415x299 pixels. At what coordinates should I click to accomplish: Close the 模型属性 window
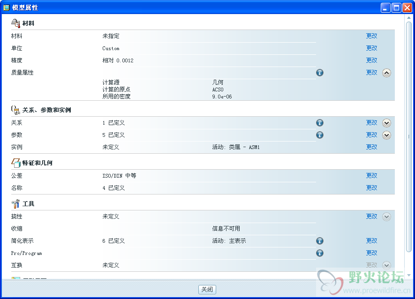(x=407, y=7)
